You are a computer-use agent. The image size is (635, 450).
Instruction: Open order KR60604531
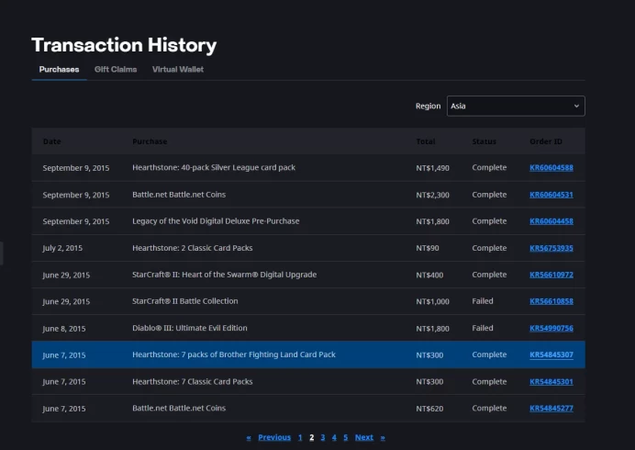click(x=551, y=195)
